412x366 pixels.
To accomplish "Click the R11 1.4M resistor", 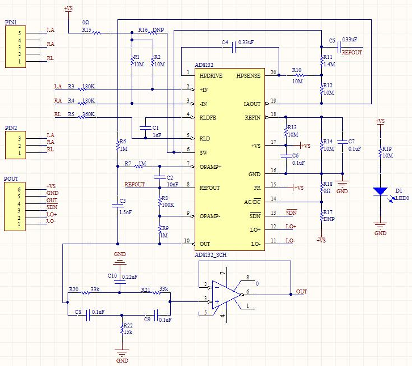I will click(x=321, y=61).
